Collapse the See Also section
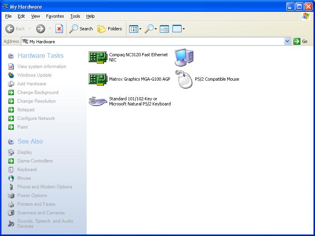 tap(11, 142)
